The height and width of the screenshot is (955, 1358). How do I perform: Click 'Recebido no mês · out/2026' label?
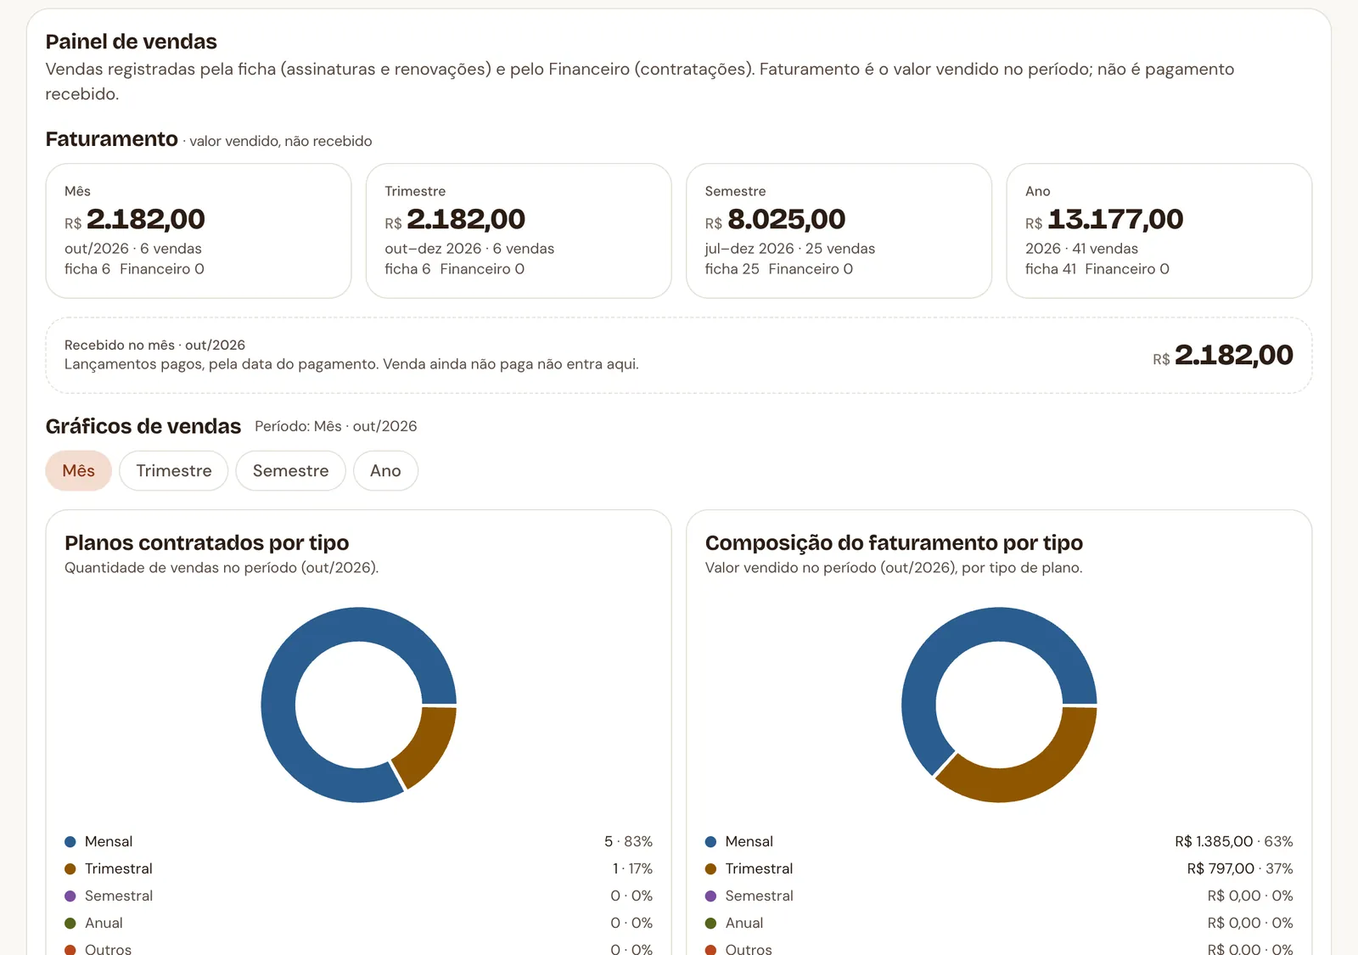pos(154,345)
